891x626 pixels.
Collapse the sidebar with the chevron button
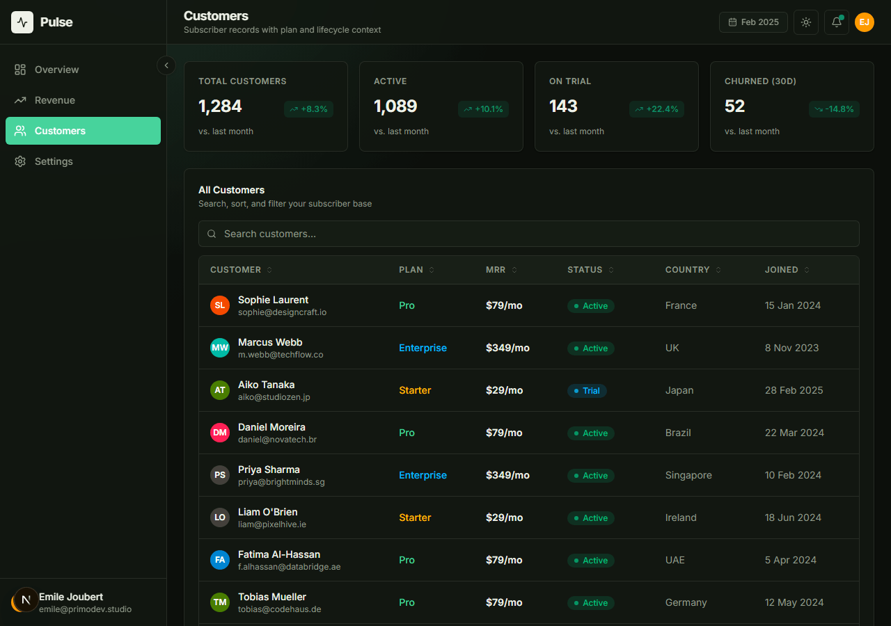166,65
